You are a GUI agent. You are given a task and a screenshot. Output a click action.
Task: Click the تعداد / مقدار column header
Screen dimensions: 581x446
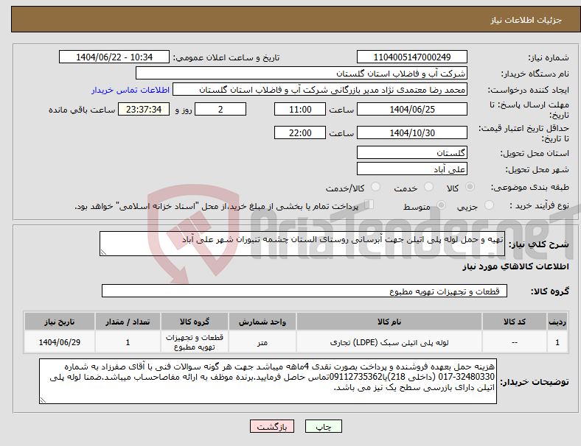(128, 322)
